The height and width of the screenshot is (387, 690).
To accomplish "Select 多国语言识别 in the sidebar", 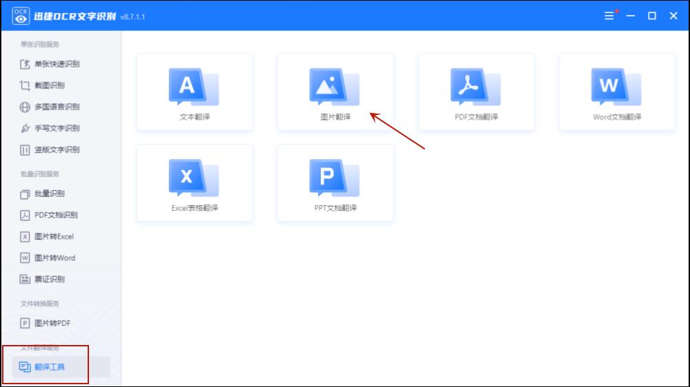I will click(x=50, y=107).
